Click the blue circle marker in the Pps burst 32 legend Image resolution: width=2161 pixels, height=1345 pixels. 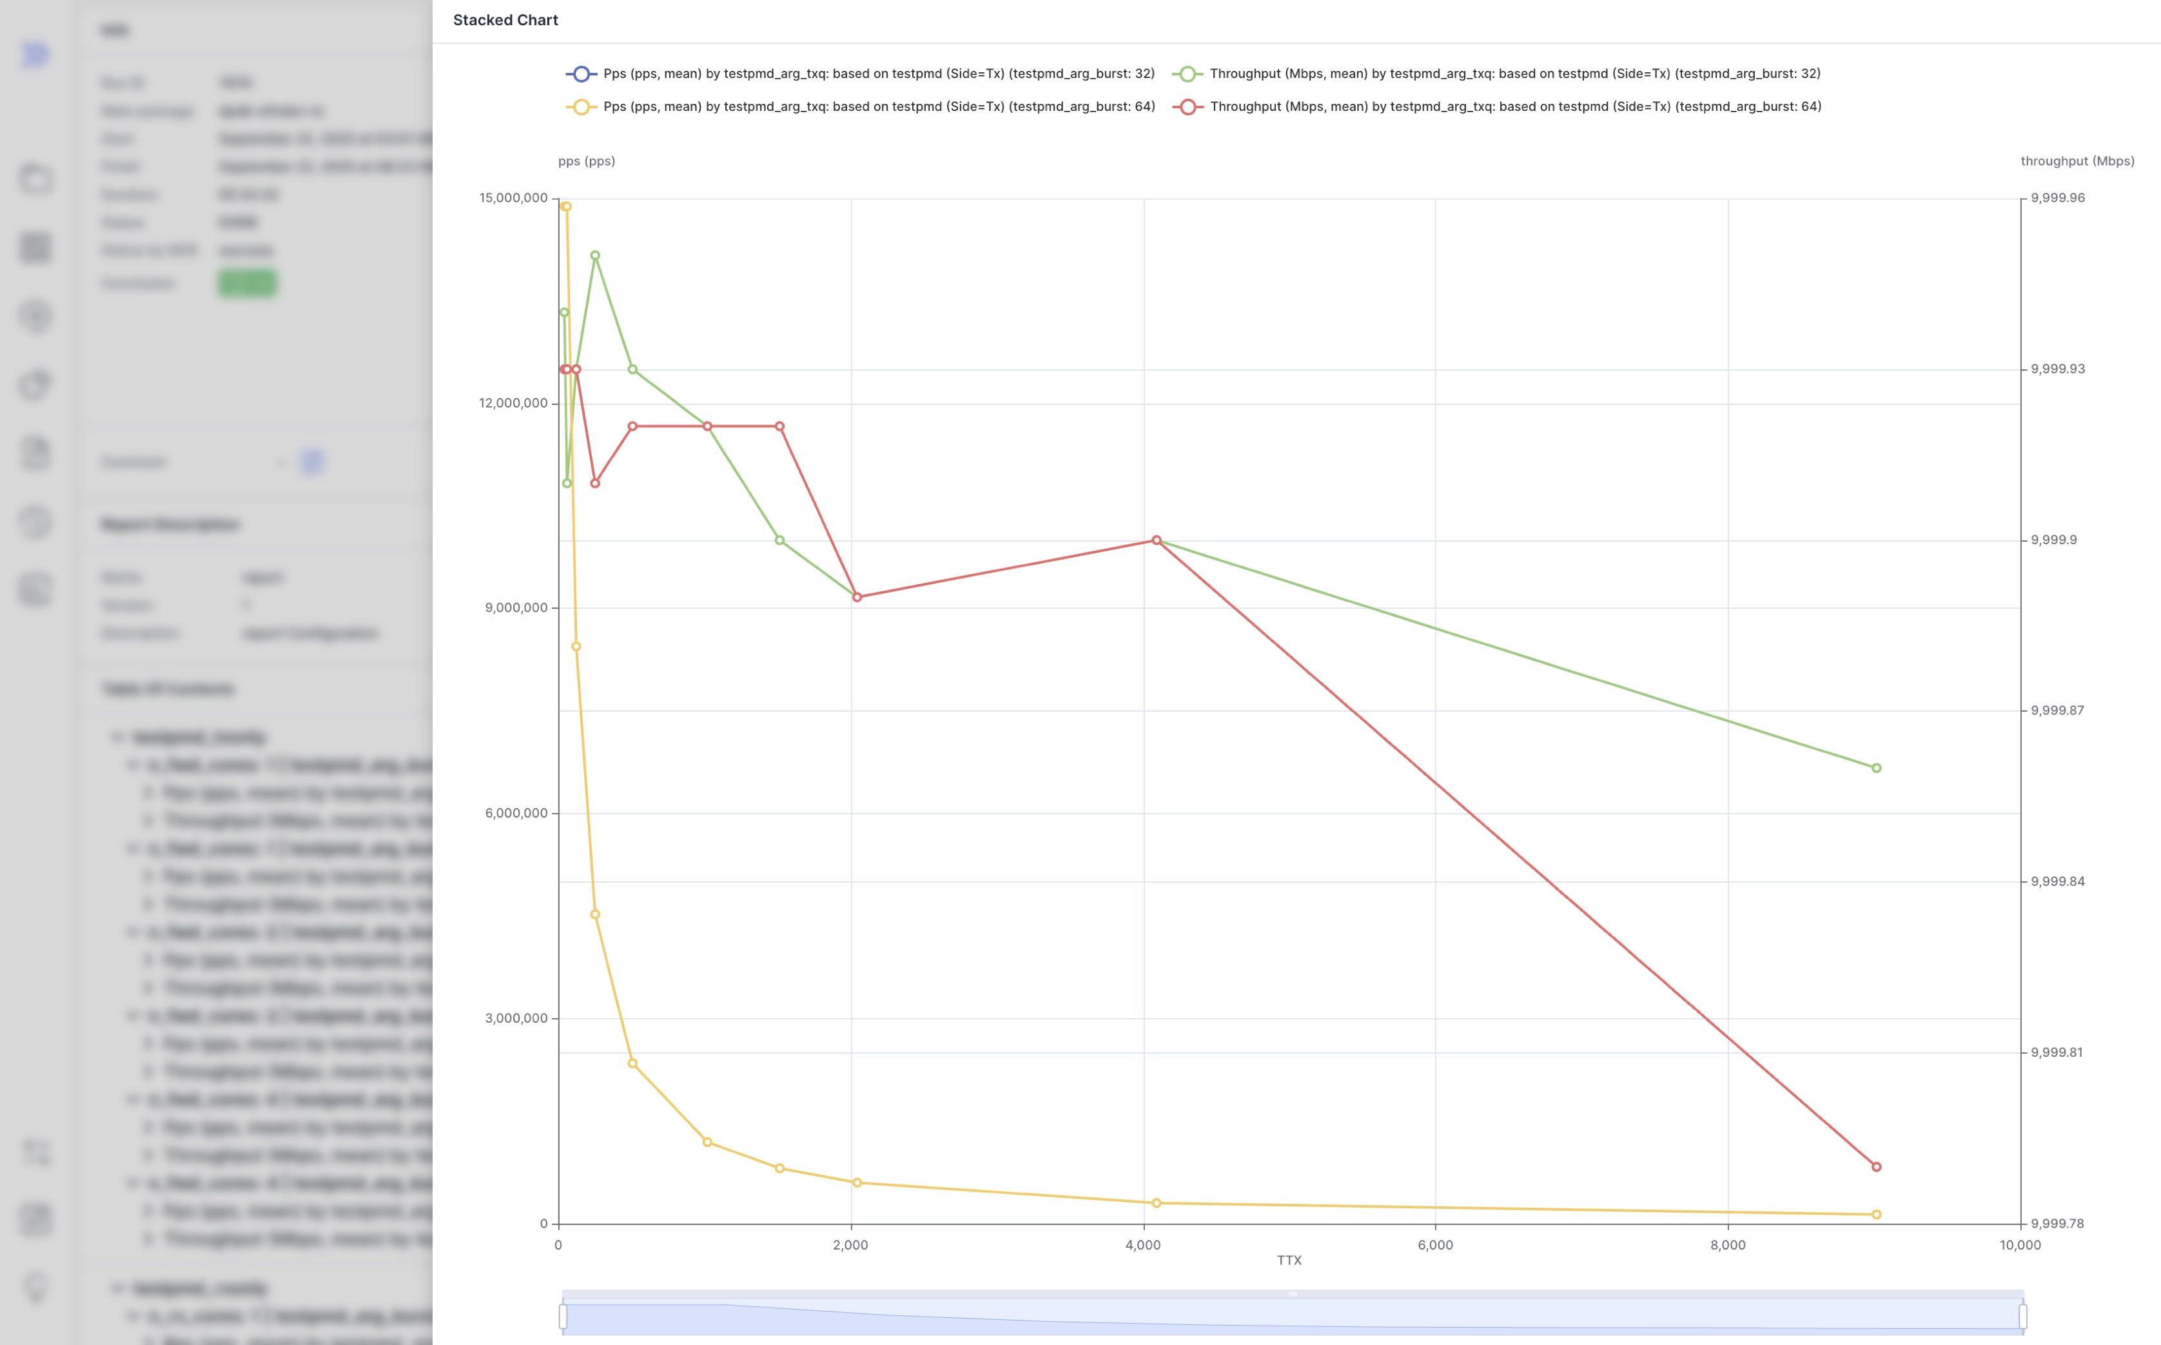click(x=583, y=74)
